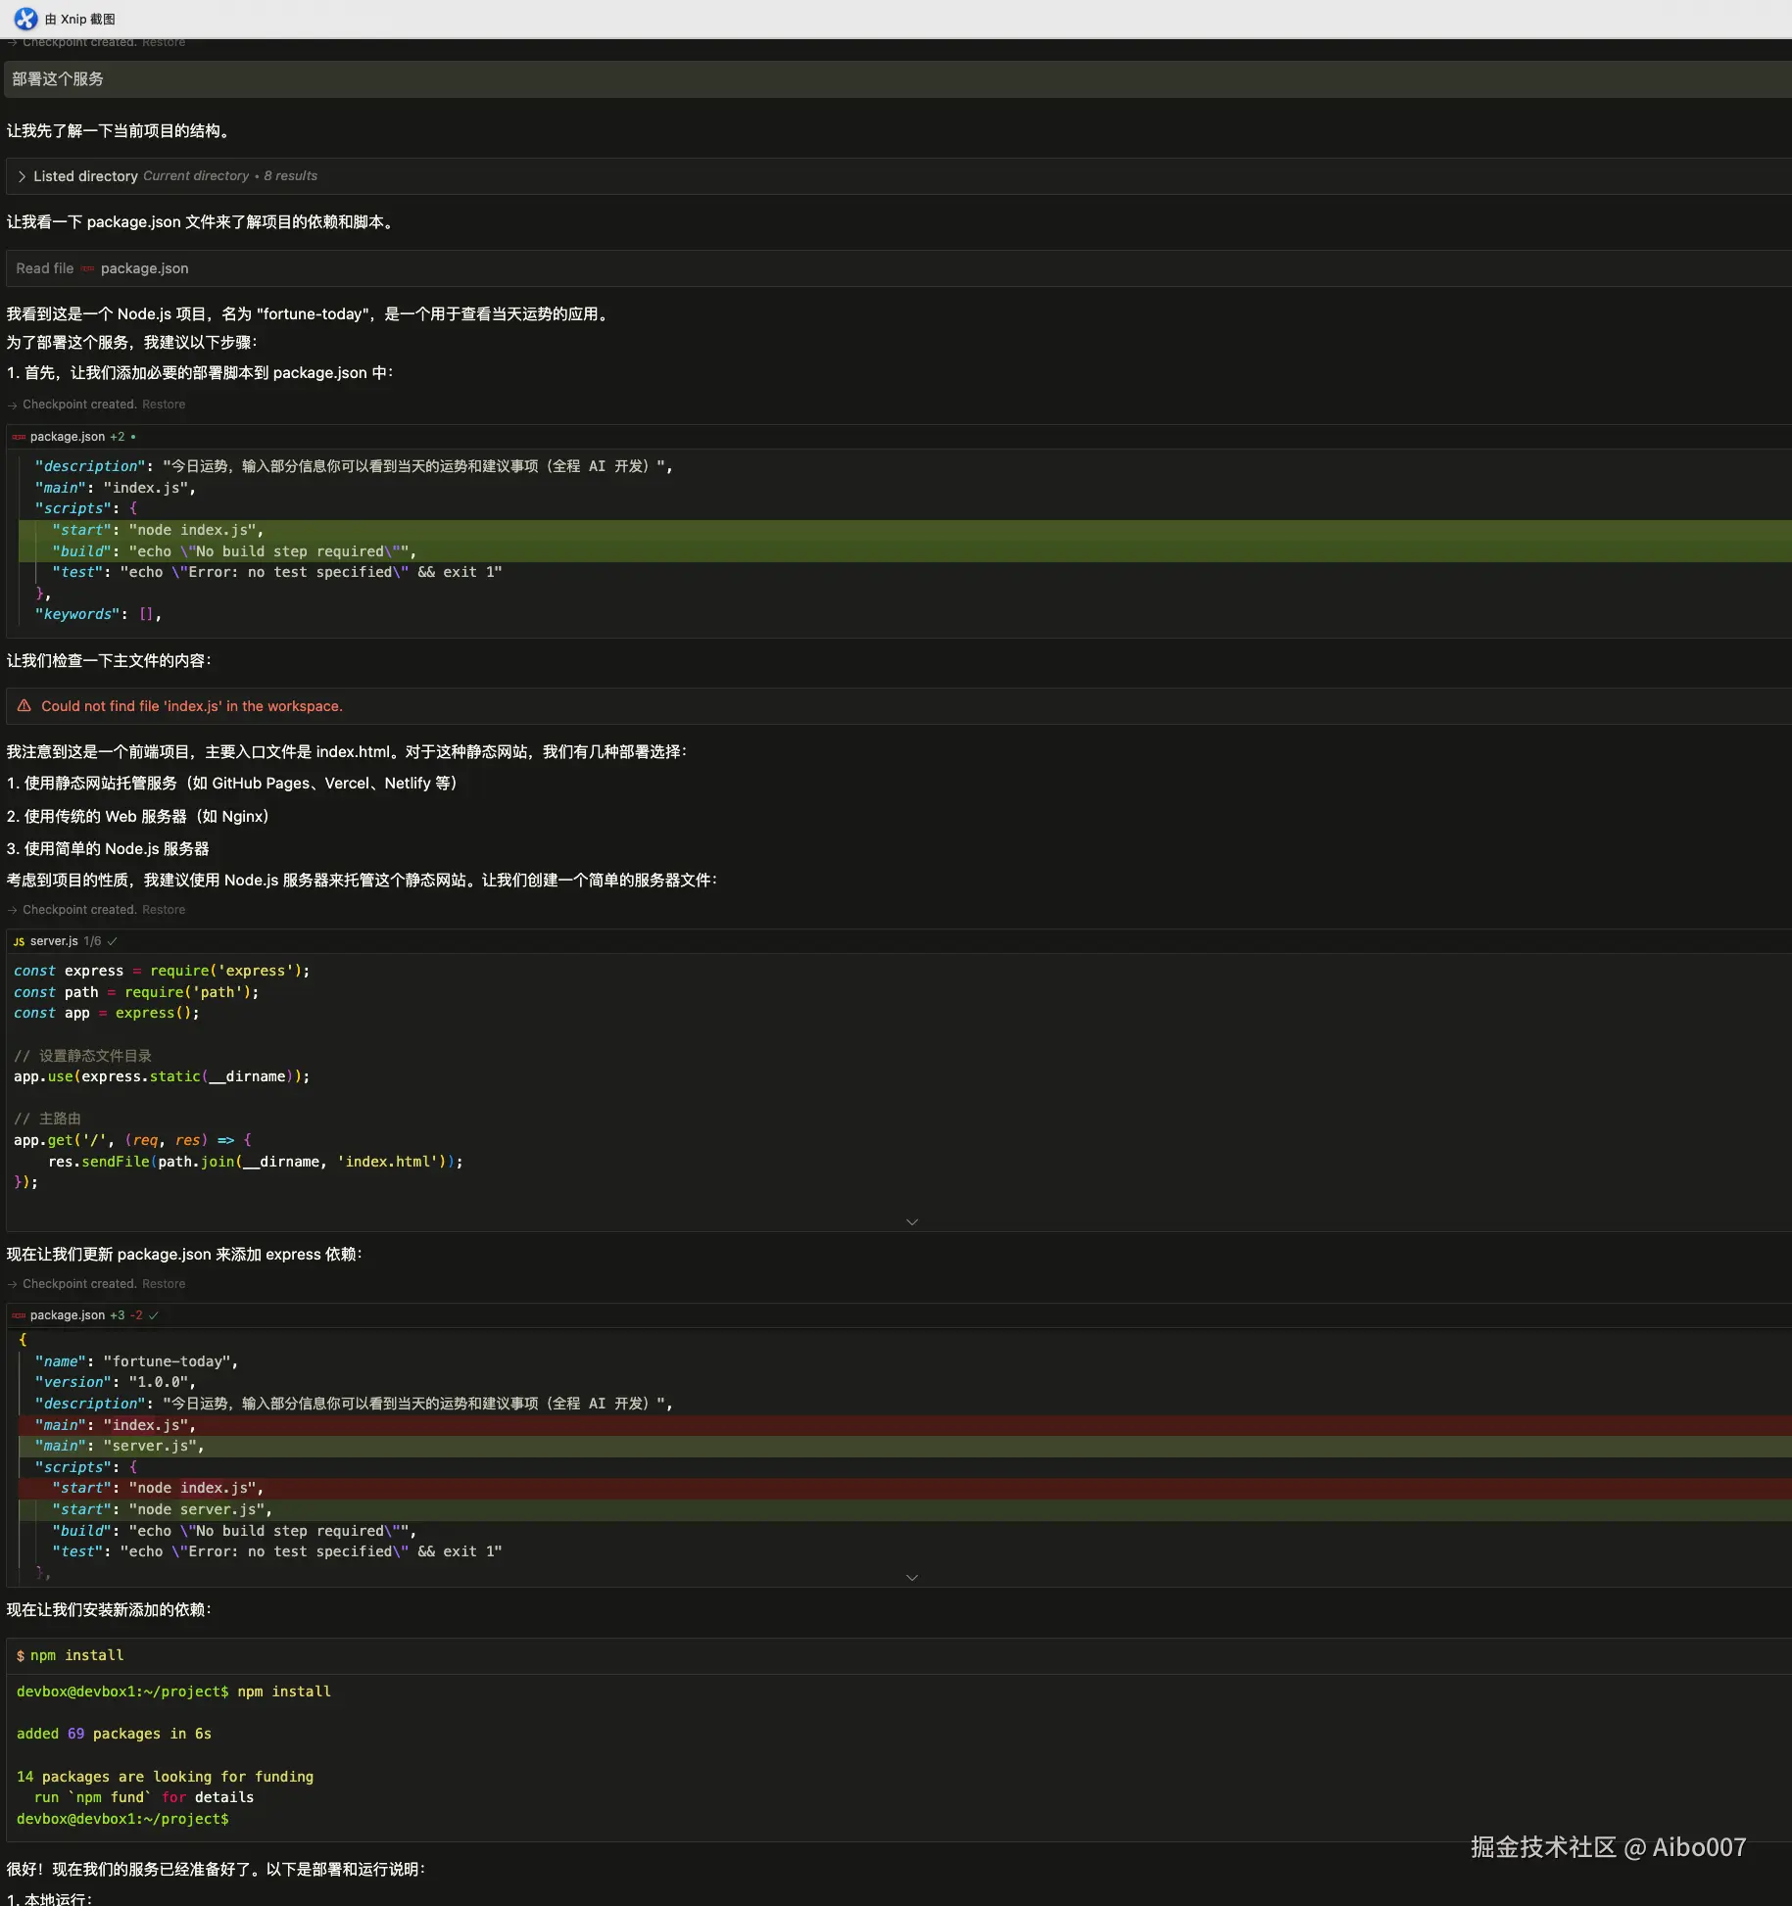
Task: Open the package.json +2 diff header
Action: point(898,437)
